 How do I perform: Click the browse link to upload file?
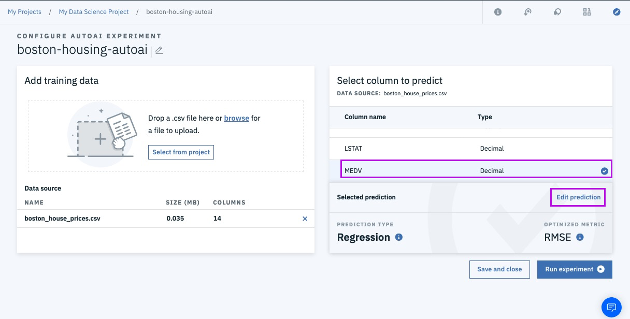[236, 118]
